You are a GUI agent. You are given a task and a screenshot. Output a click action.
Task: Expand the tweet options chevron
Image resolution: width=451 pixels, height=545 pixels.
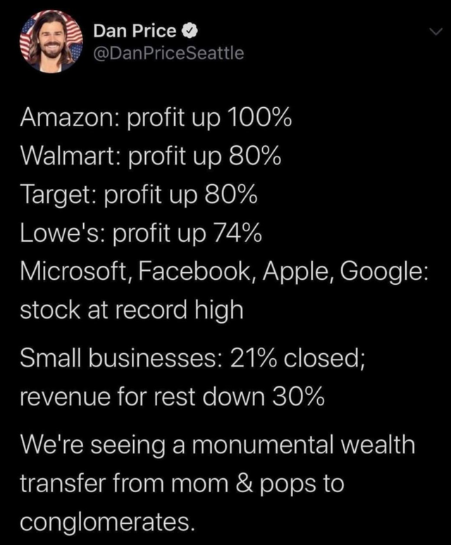[x=435, y=32]
